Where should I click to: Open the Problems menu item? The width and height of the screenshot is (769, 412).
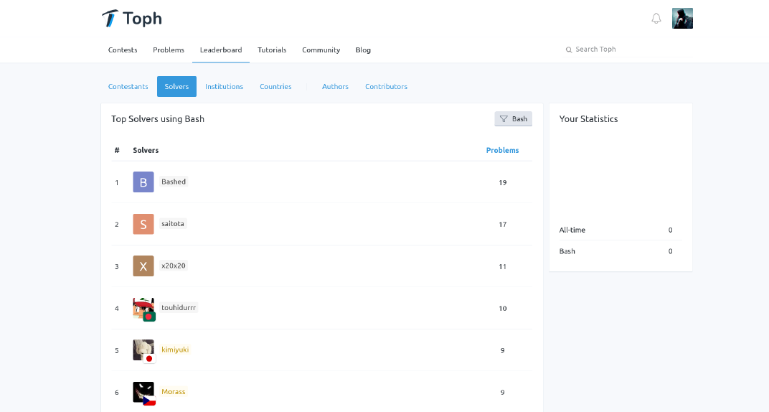click(169, 50)
